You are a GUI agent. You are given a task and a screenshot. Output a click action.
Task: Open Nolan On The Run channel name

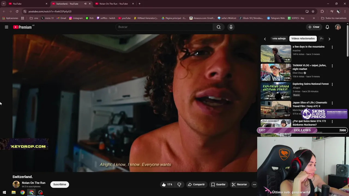[x=34, y=183]
